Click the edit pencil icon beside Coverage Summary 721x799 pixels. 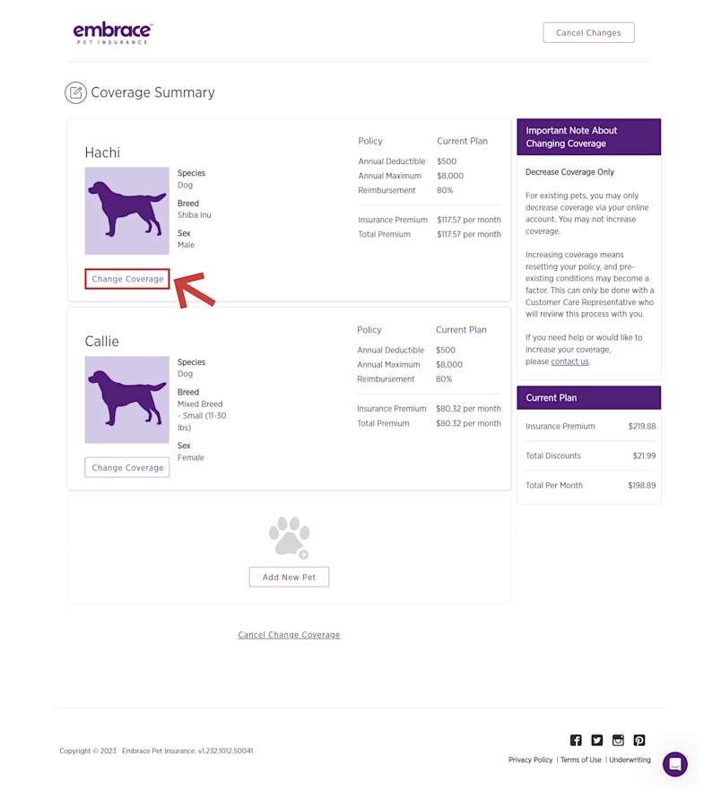(76, 92)
